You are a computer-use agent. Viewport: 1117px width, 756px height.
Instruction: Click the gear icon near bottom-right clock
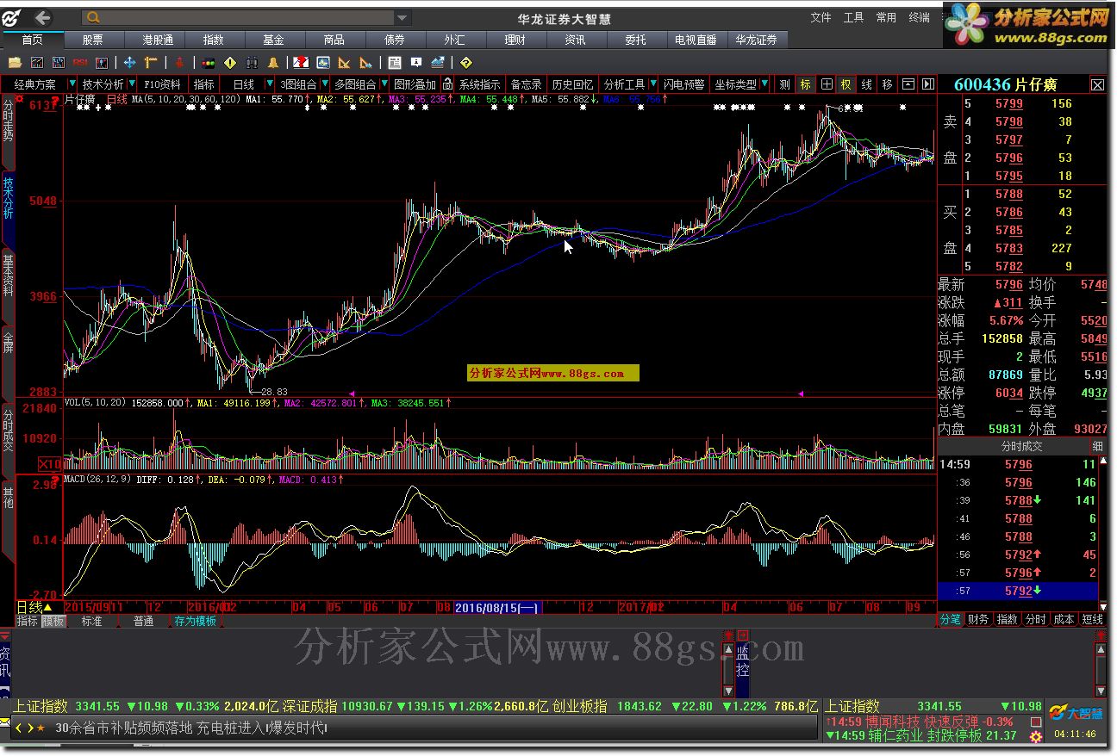1036,736
